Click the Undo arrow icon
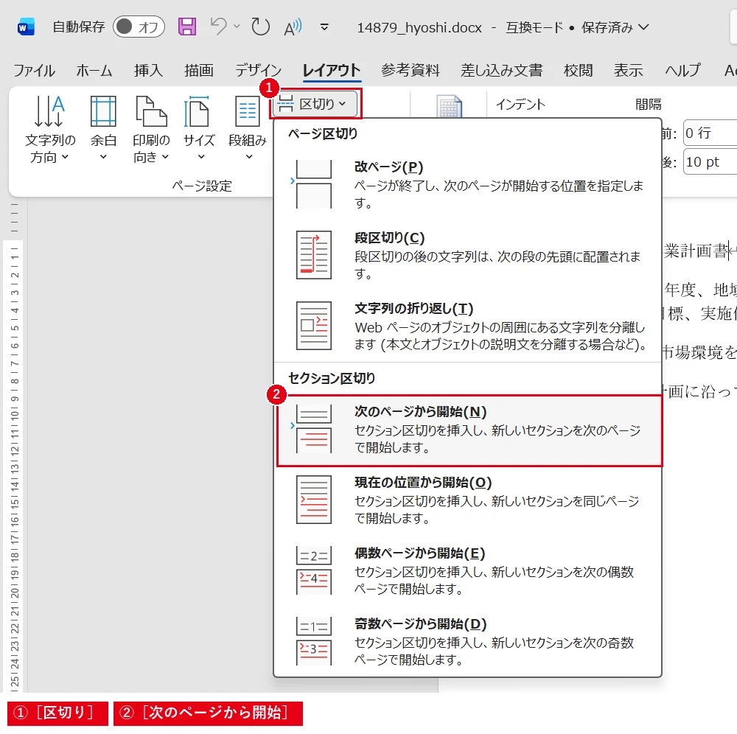Image resolution: width=737 pixels, height=734 pixels. 219,27
